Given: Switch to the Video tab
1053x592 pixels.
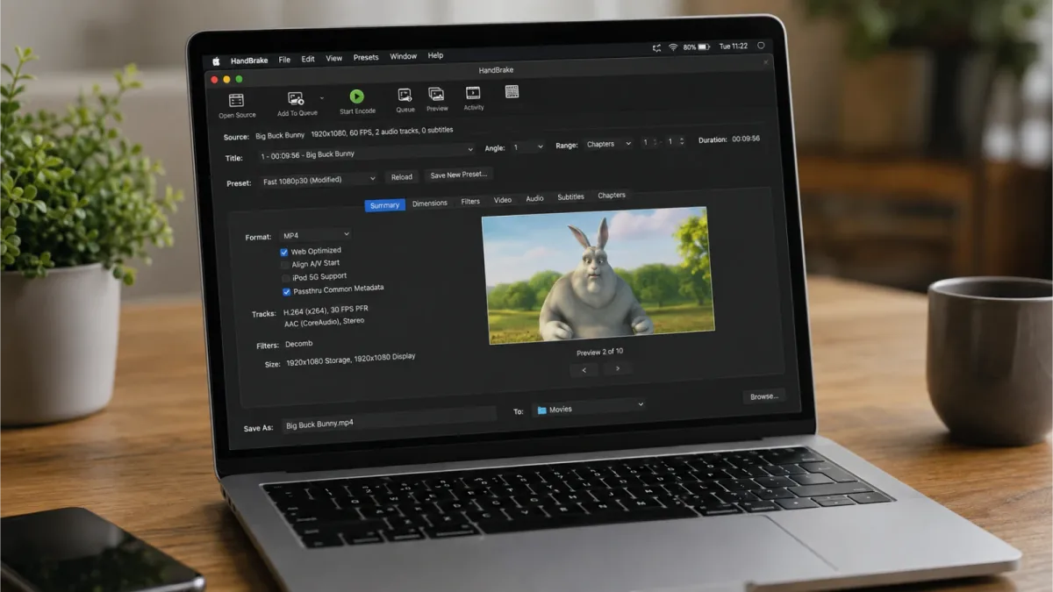Looking at the screenshot, I should (x=502, y=200).
